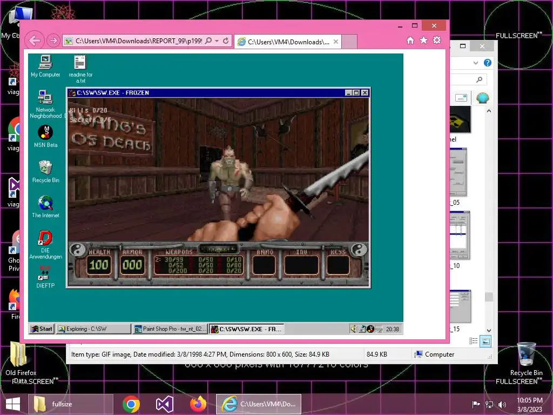Viewport: 553px width, 415px height.
Task: Open the favorites star in Internet Explorer
Action: tap(423, 40)
